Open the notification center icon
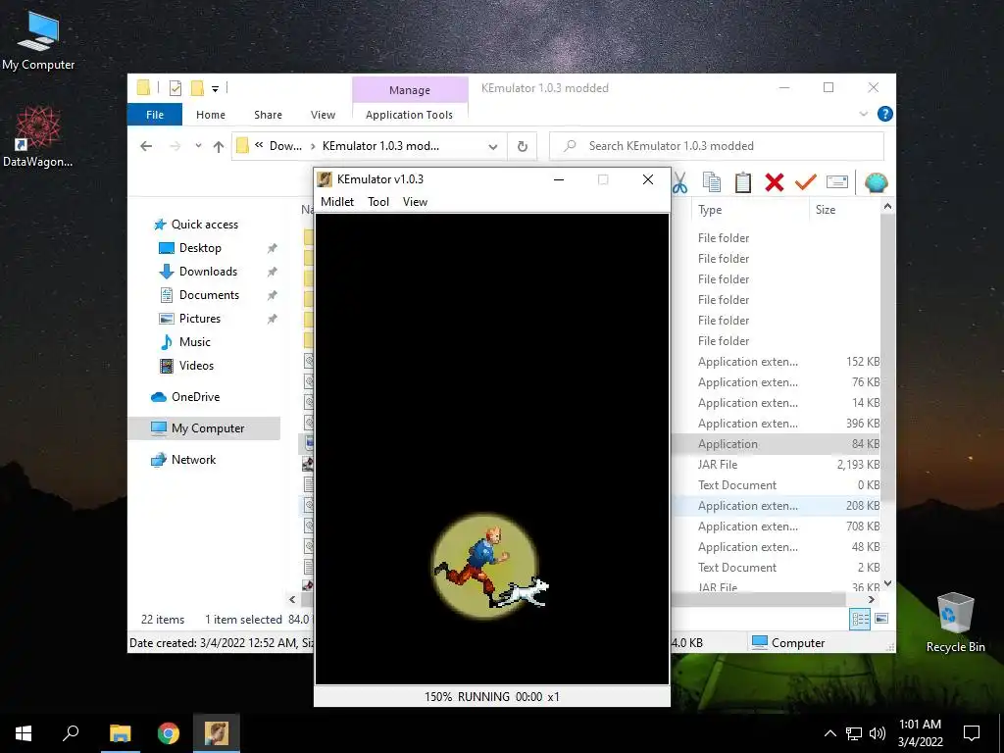 pos(972,733)
